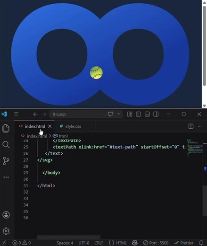Close the index.html tab
Image resolution: width=207 pixels, height=246 pixels.
click(x=50, y=126)
